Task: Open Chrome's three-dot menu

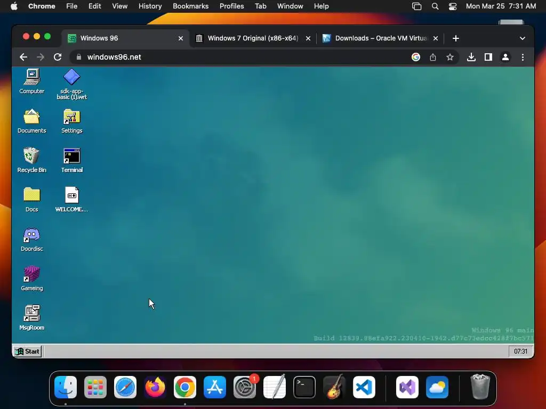Action: point(523,57)
